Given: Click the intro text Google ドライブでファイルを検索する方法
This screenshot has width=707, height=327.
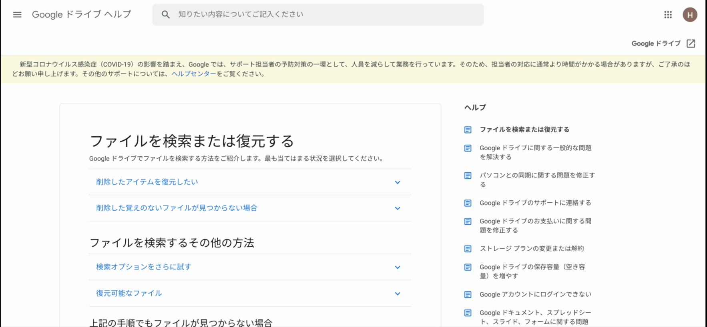Looking at the screenshot, I should 237,159.
